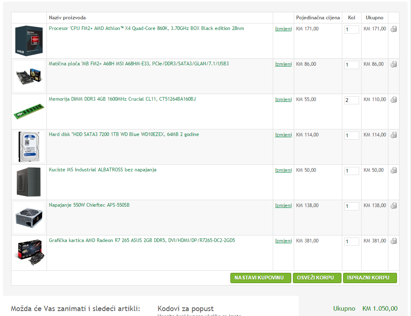Open Hard disk HDD SATA3 1TB product link

point(124,134)
